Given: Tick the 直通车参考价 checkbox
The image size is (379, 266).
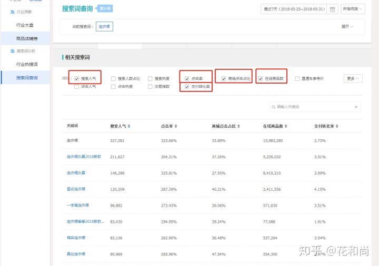Looking at the screenshot, I should tap(297, 78).
